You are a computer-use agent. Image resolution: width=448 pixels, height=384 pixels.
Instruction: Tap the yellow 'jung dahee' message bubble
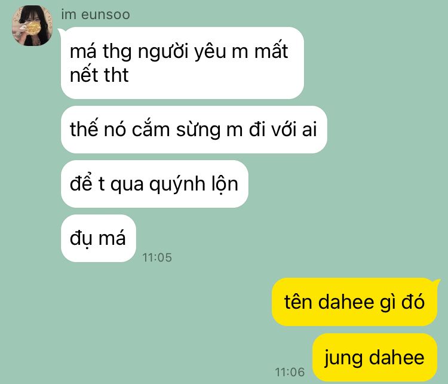pyautogui.click(x=375, y=357)
